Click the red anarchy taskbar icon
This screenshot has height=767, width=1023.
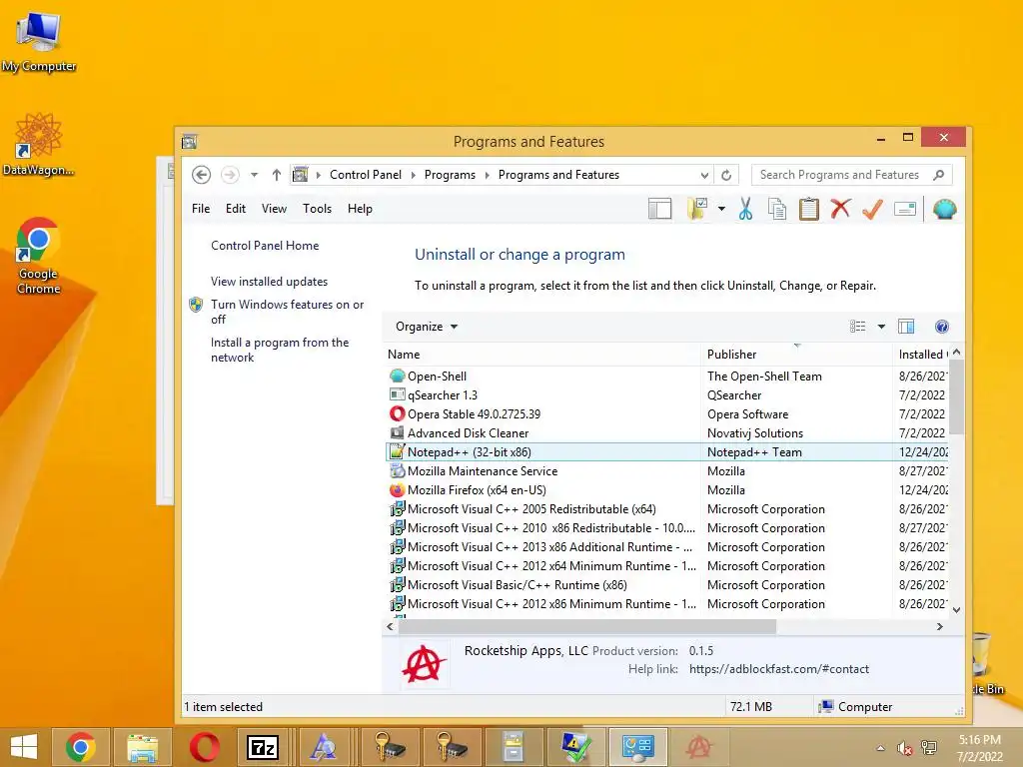tap(698, 747)
